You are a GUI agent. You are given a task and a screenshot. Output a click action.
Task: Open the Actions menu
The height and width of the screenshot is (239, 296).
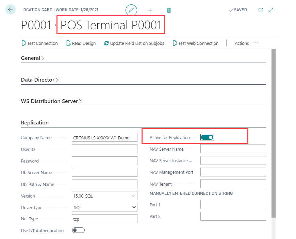pos(242,44)
